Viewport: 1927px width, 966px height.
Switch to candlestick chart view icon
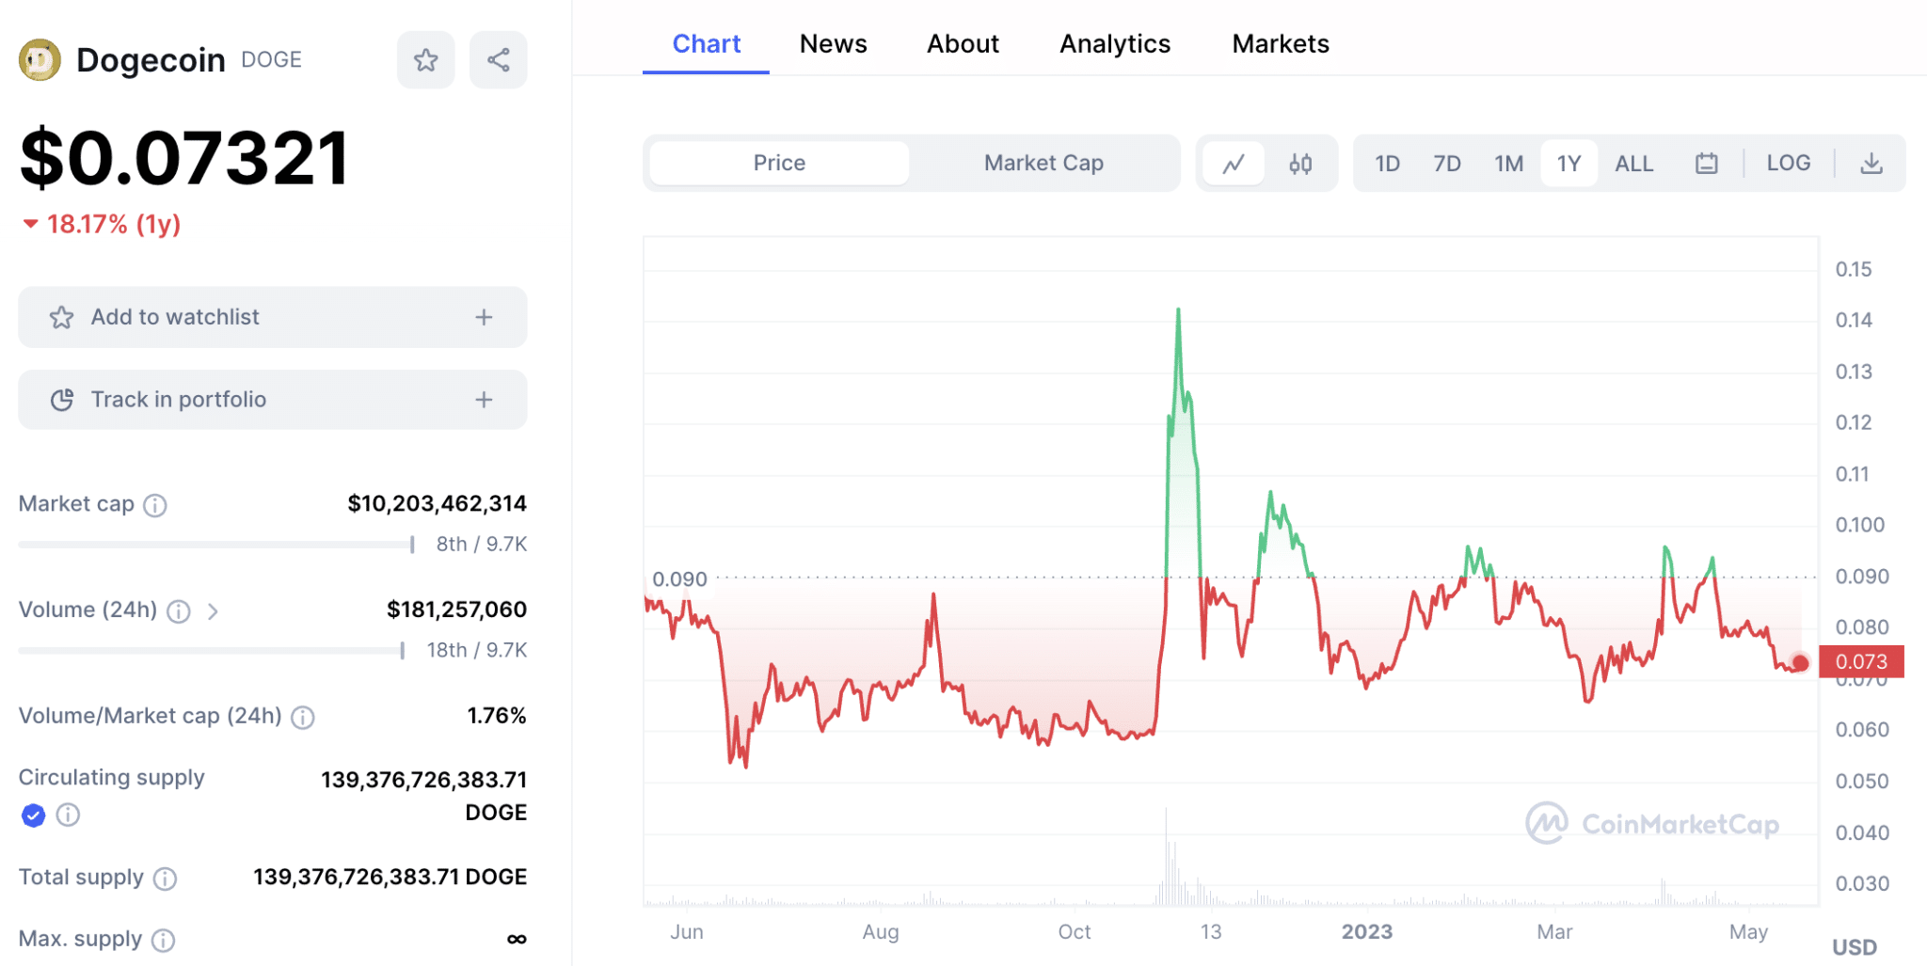(x=1300, y=164)
